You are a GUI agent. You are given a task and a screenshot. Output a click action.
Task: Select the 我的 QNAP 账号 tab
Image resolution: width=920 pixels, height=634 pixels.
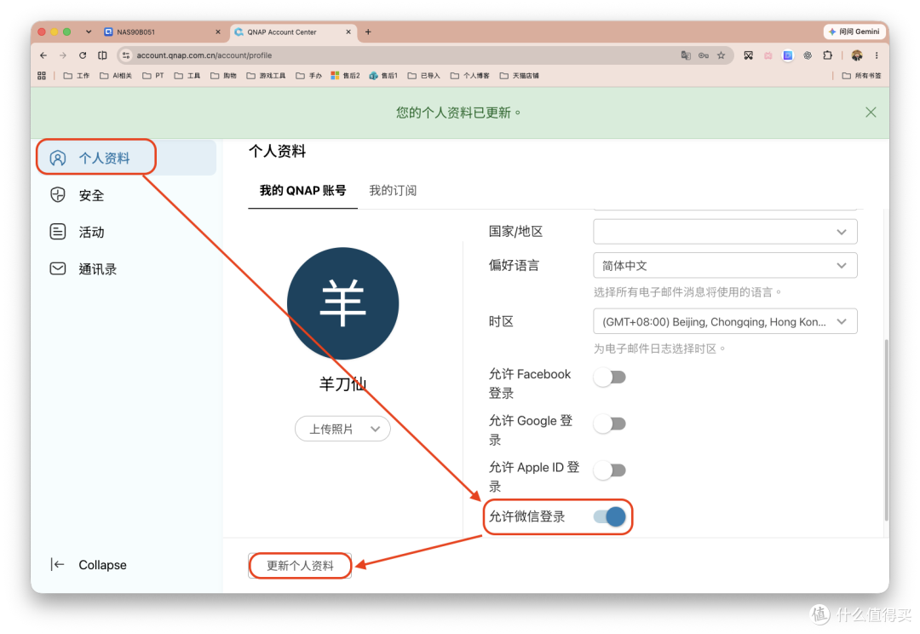(x=302, y=190)
